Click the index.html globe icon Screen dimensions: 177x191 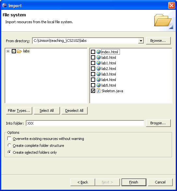[x=98, y=52]
